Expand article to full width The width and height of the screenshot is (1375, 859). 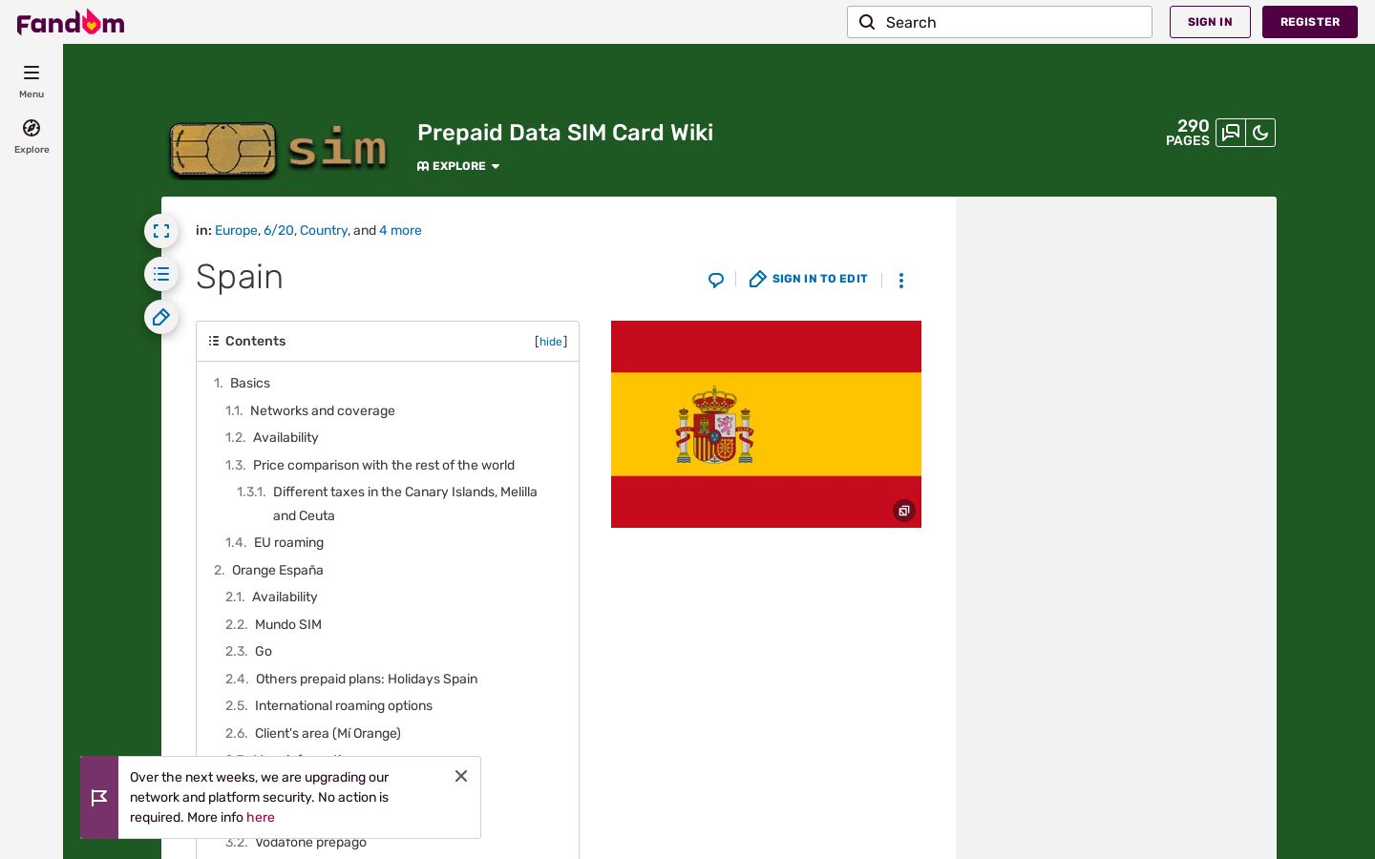click(161, 231)
